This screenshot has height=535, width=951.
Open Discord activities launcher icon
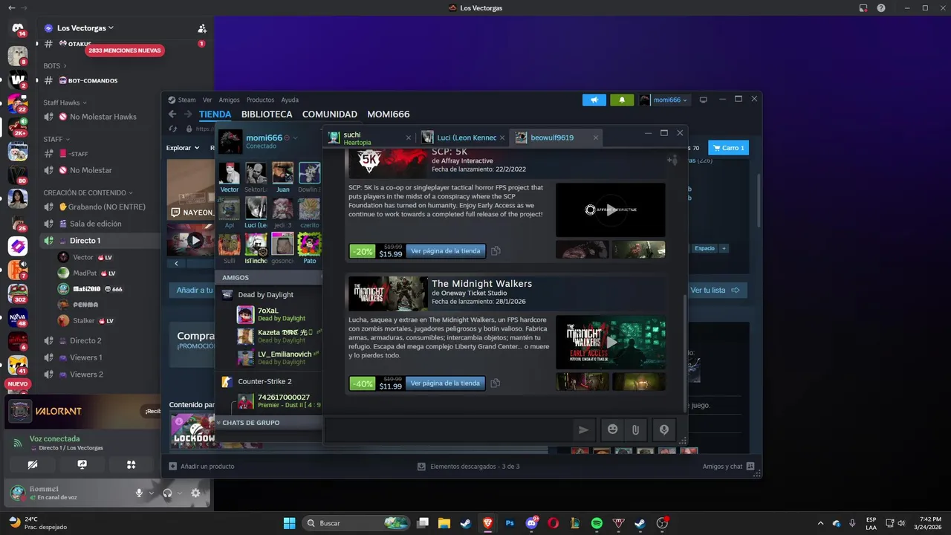coord(131,464)
